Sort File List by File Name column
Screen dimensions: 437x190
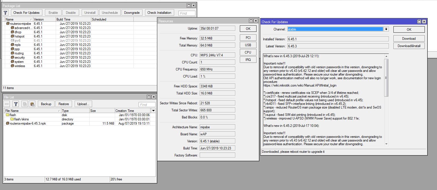pos(33,111)
